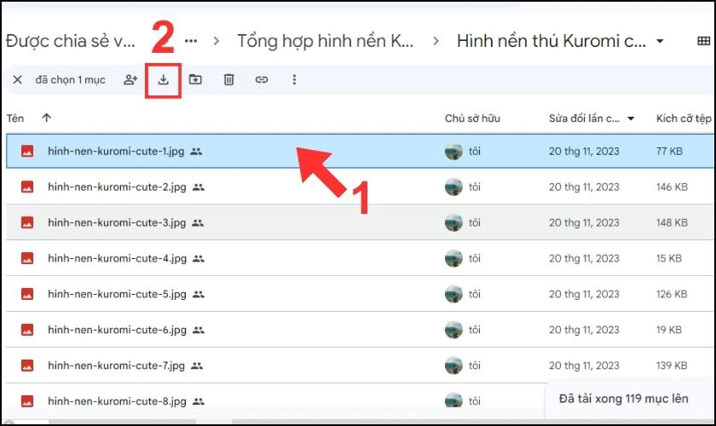Click owner avatar in kuromi-cute-6.jpg row
The width and height of the screenshot is (716, 426).
coord(453,330)
